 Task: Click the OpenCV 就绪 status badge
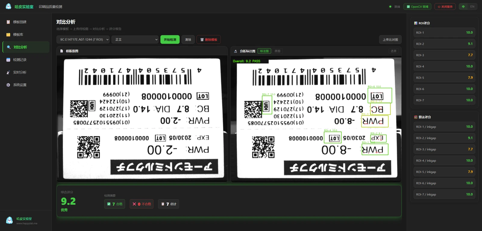[418, 7]
